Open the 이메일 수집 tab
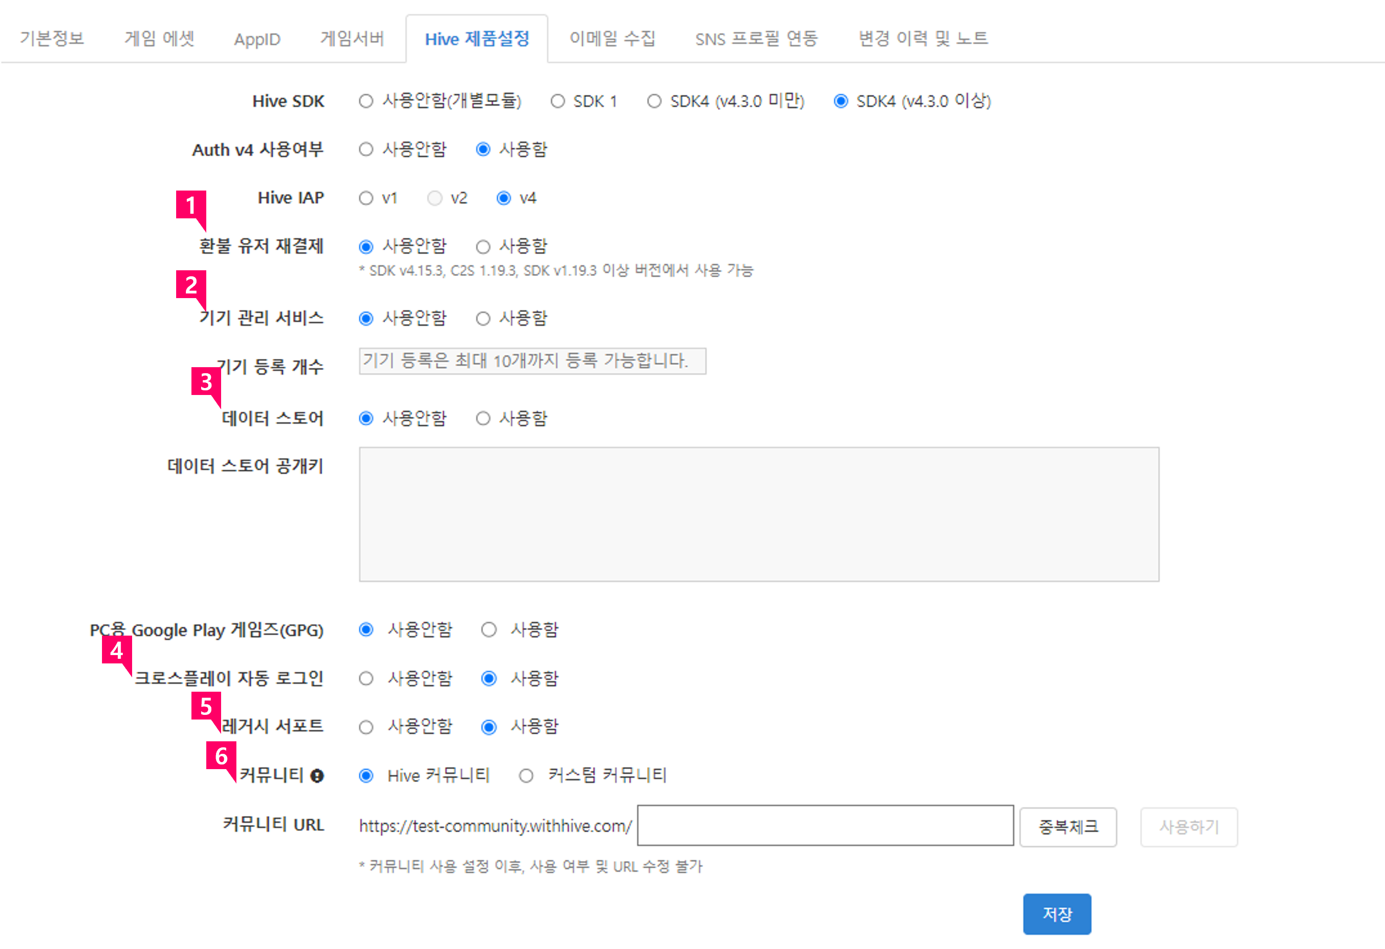 click(612, 39)
